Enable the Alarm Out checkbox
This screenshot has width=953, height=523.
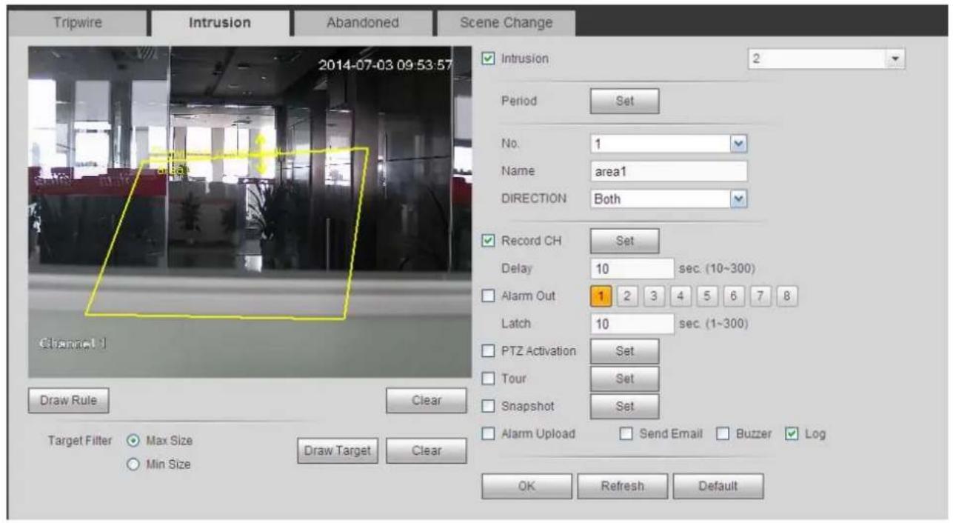coord(487,296)
